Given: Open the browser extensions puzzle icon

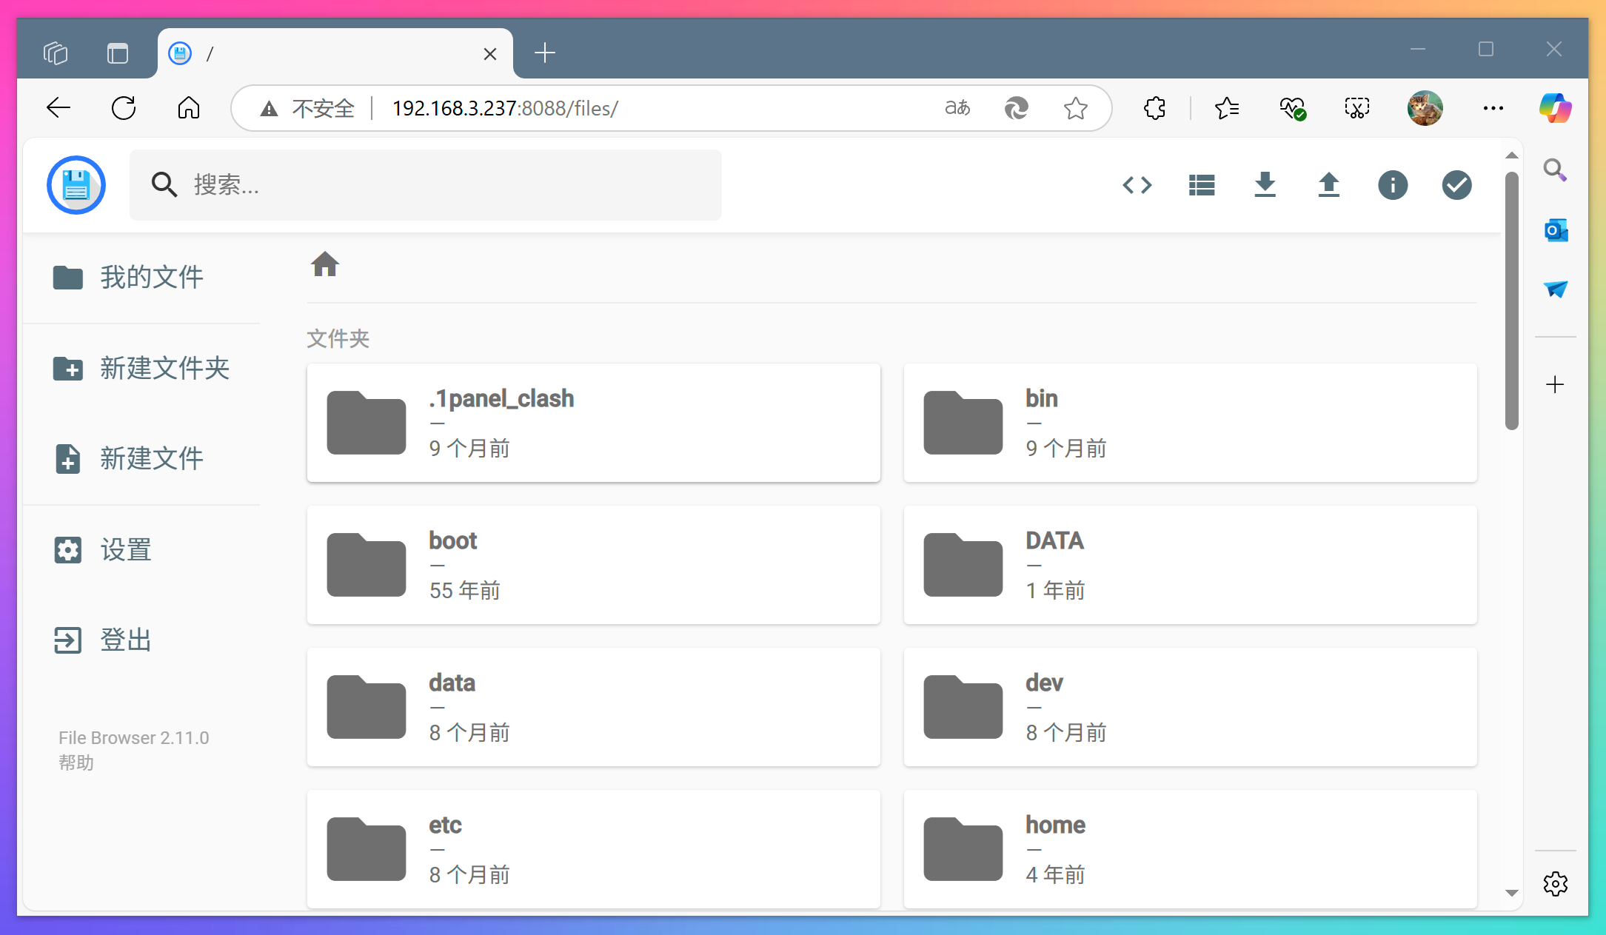Looking at the screenshot, I should 1154,109.
